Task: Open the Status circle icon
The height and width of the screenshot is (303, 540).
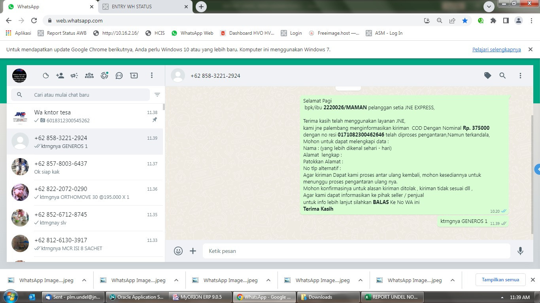Action: [104, 75]
